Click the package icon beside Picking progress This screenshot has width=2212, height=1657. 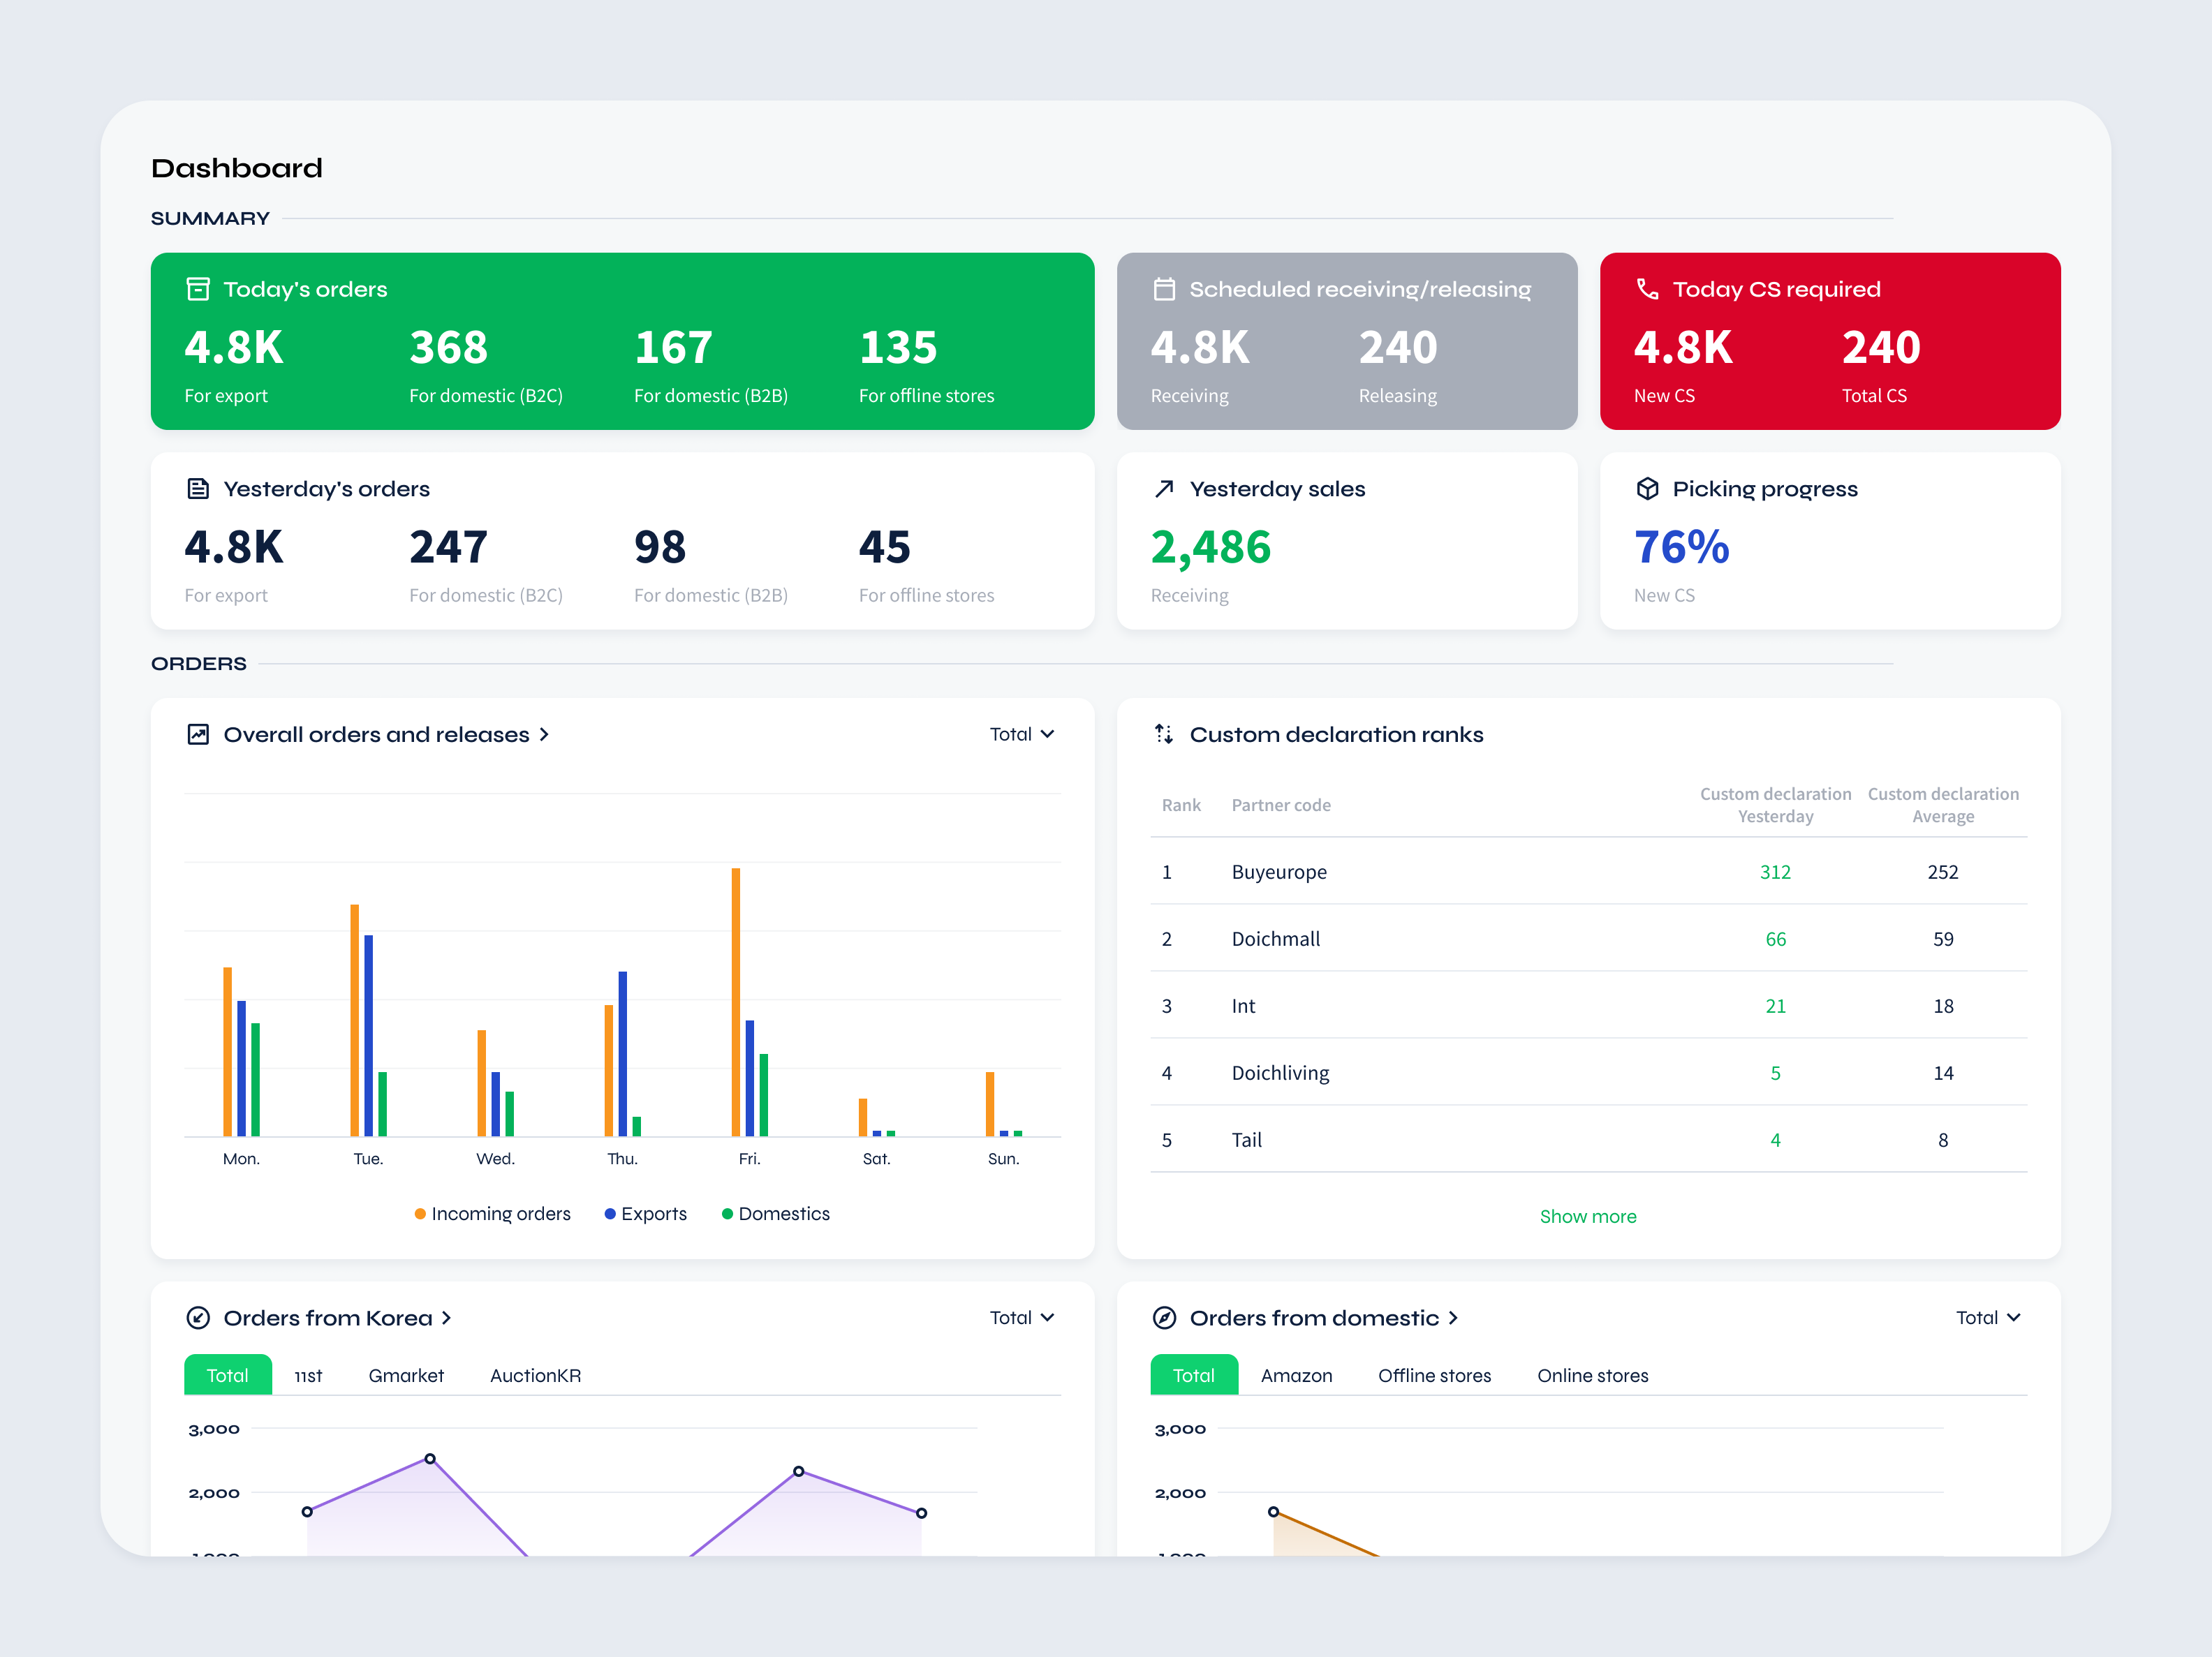pos(1647,488)
